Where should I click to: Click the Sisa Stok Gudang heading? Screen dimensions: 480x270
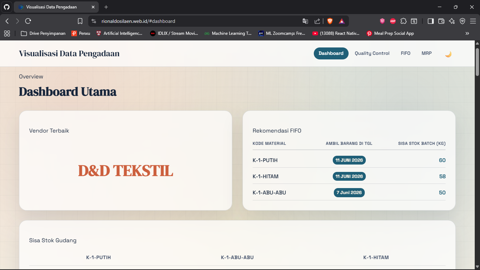[x=53, y=240]
